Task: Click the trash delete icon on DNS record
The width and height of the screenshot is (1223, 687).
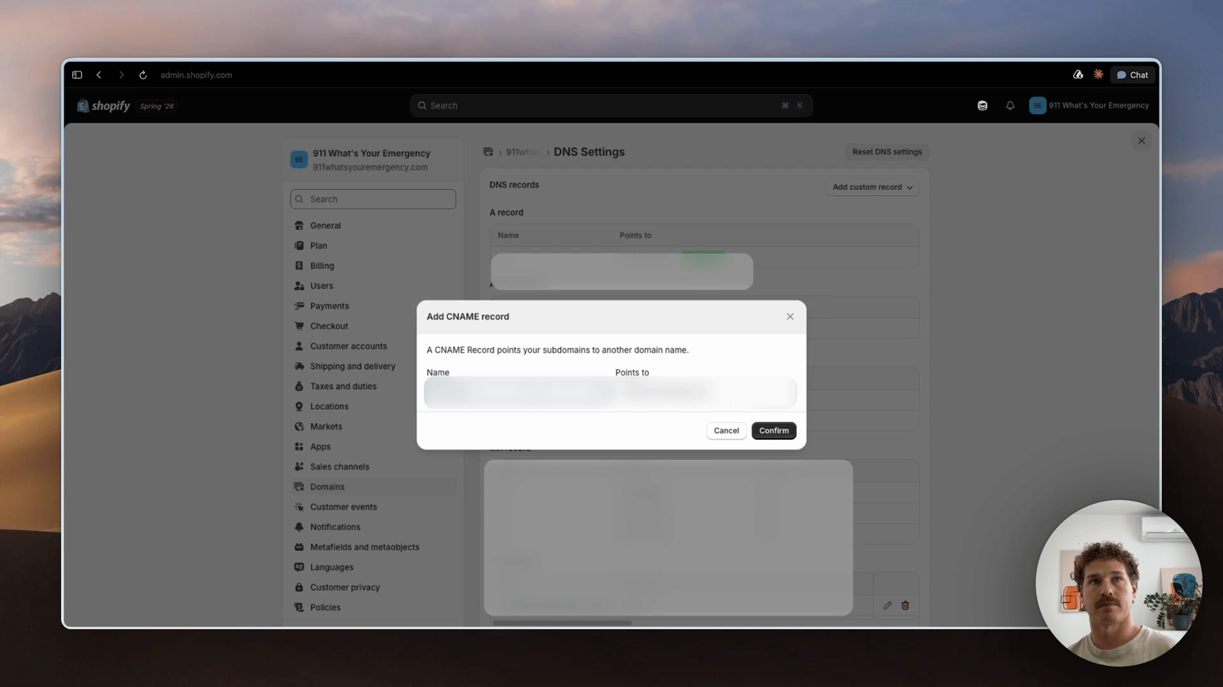Action: tap(905, 606)
